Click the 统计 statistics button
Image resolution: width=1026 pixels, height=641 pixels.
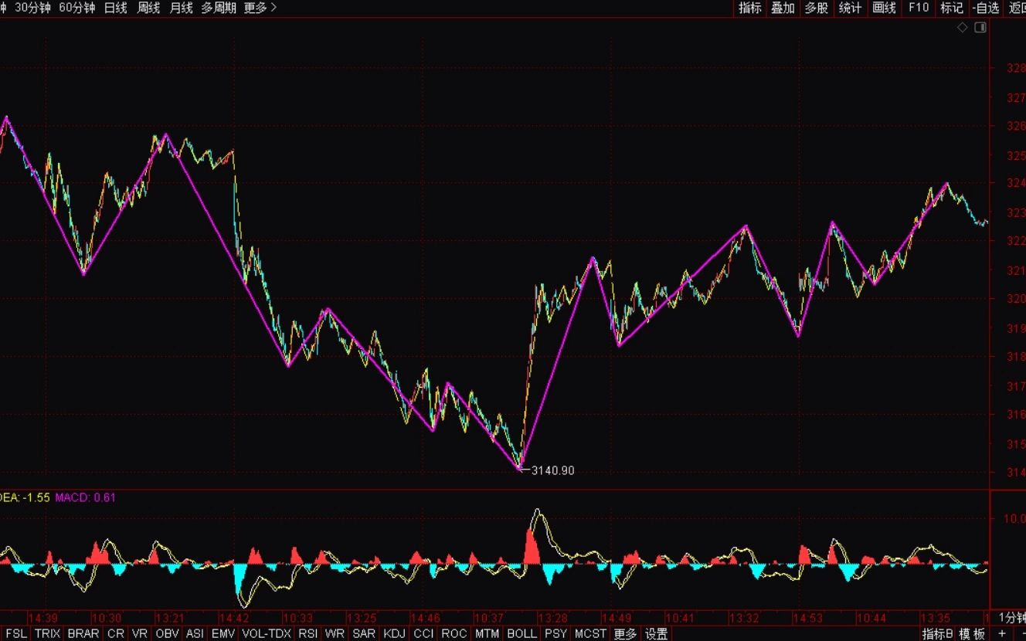(x=850, y=8)
